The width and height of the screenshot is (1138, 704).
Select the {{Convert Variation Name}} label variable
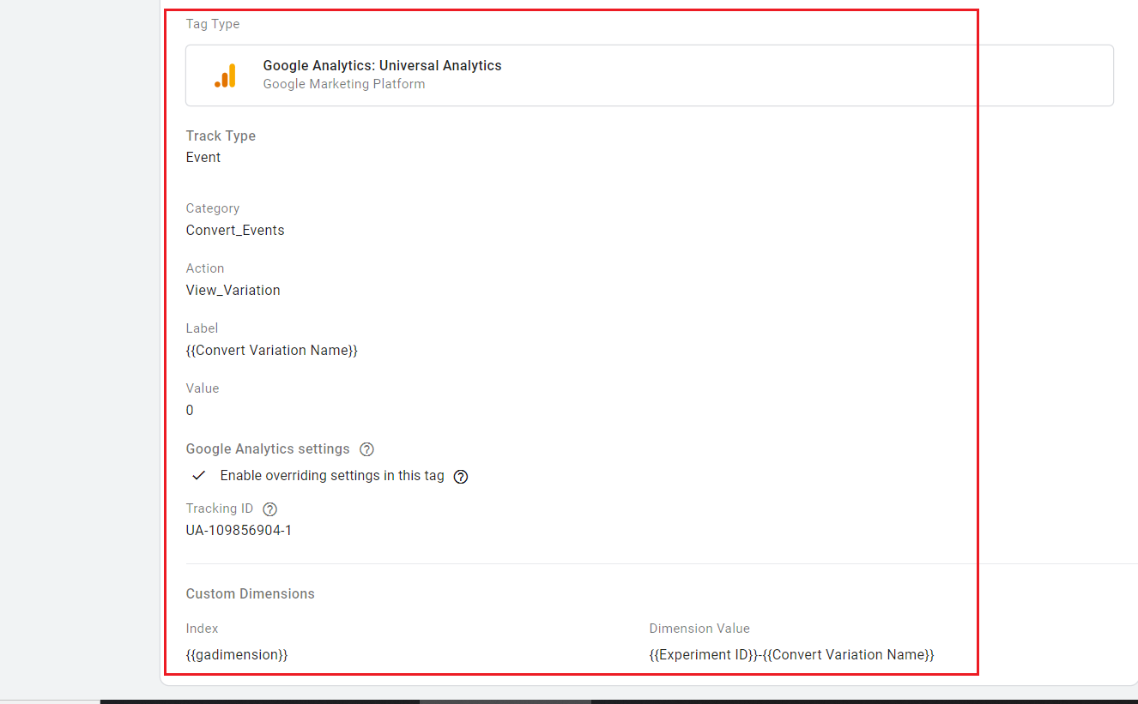tap(271, 350)
